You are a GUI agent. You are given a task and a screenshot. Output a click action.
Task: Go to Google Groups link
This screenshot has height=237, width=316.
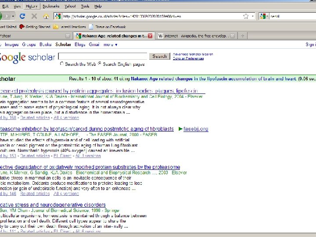pos(29,44)
